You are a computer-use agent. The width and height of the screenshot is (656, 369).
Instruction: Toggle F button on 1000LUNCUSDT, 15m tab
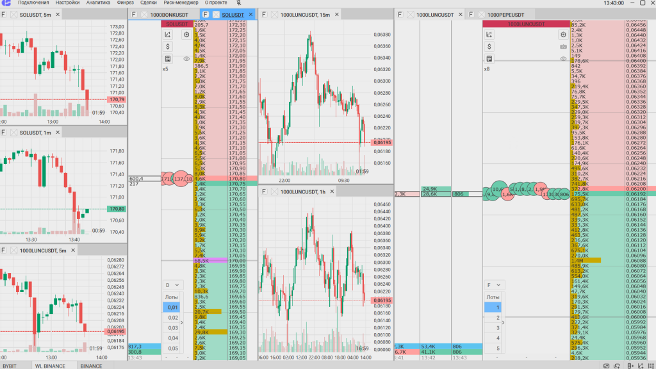264,15
